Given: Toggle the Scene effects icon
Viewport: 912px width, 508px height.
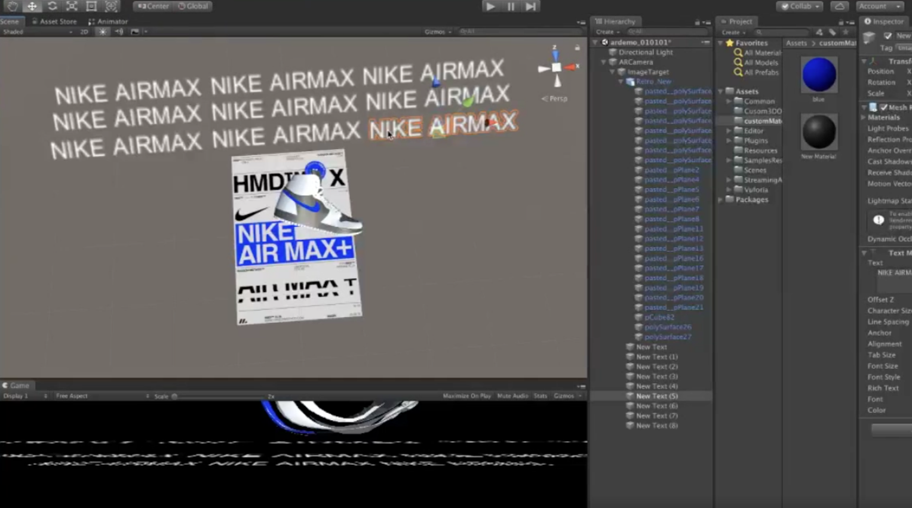Looking at the screenshot, I should point(135,32).
